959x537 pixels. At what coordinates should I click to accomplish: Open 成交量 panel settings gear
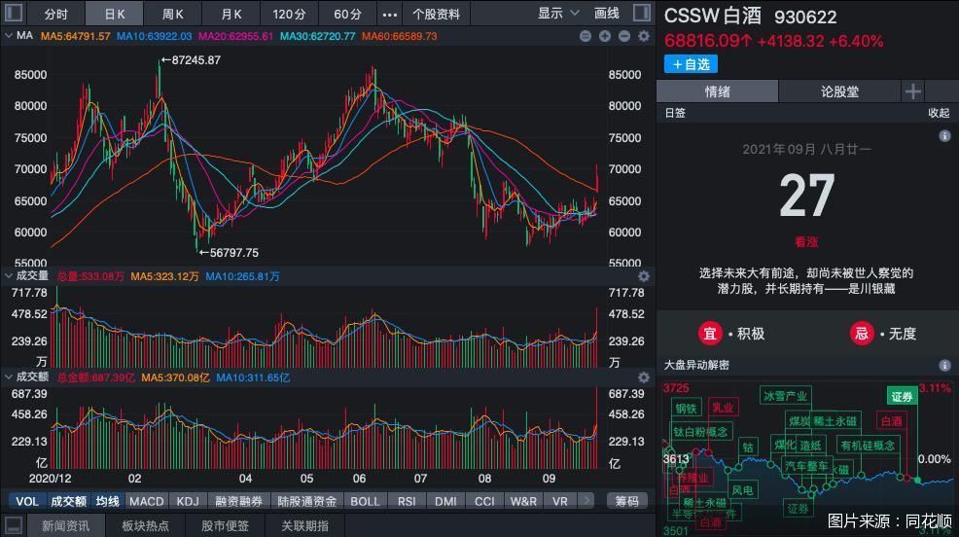pyautogui.click(x=644, y=276)
